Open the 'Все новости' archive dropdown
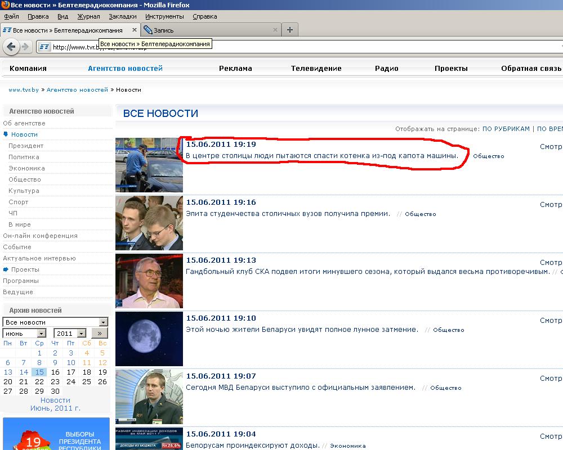Screen dimensions: 563x450 [55, 322]
